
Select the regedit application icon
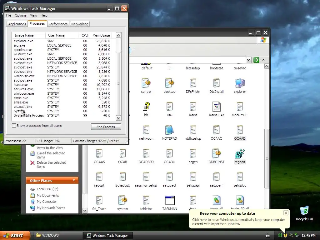coord(240,153)
